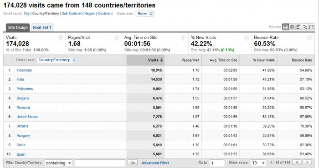
Task: Open help icon for Avg. Time on Site
Action: point(183,38)
